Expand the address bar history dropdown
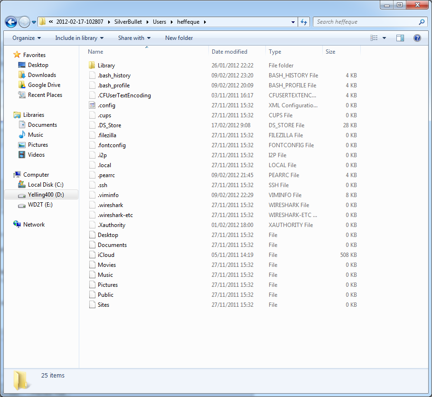This screenshot has width=432, height=397. [x=293, y=22]
